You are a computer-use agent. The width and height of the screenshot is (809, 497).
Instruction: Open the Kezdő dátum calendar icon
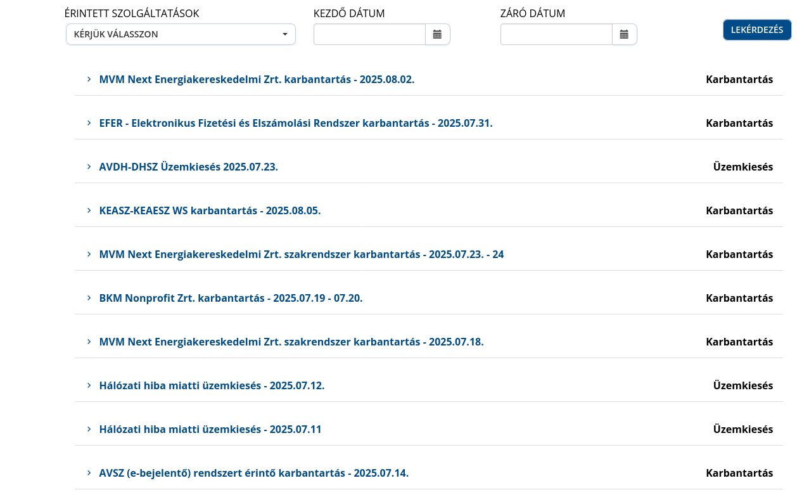point(437,34)
